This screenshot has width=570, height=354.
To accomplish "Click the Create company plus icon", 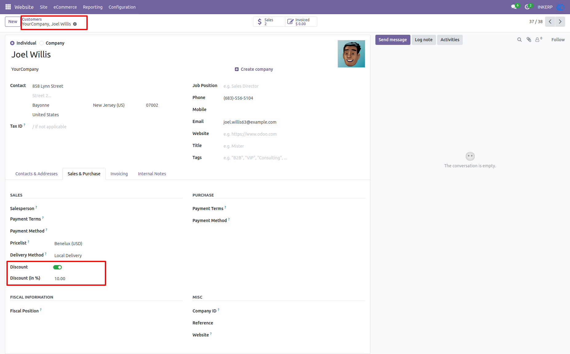I will click(237, 69).
